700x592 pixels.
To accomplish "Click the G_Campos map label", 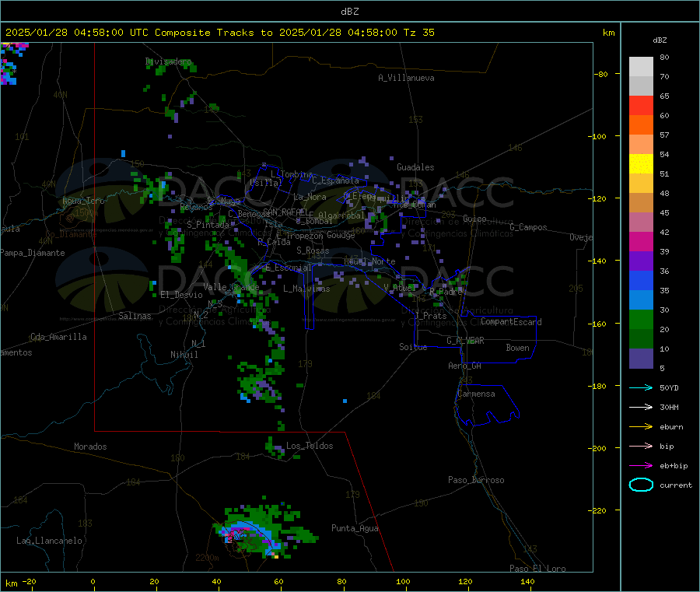I will click(x=529, y=227).
